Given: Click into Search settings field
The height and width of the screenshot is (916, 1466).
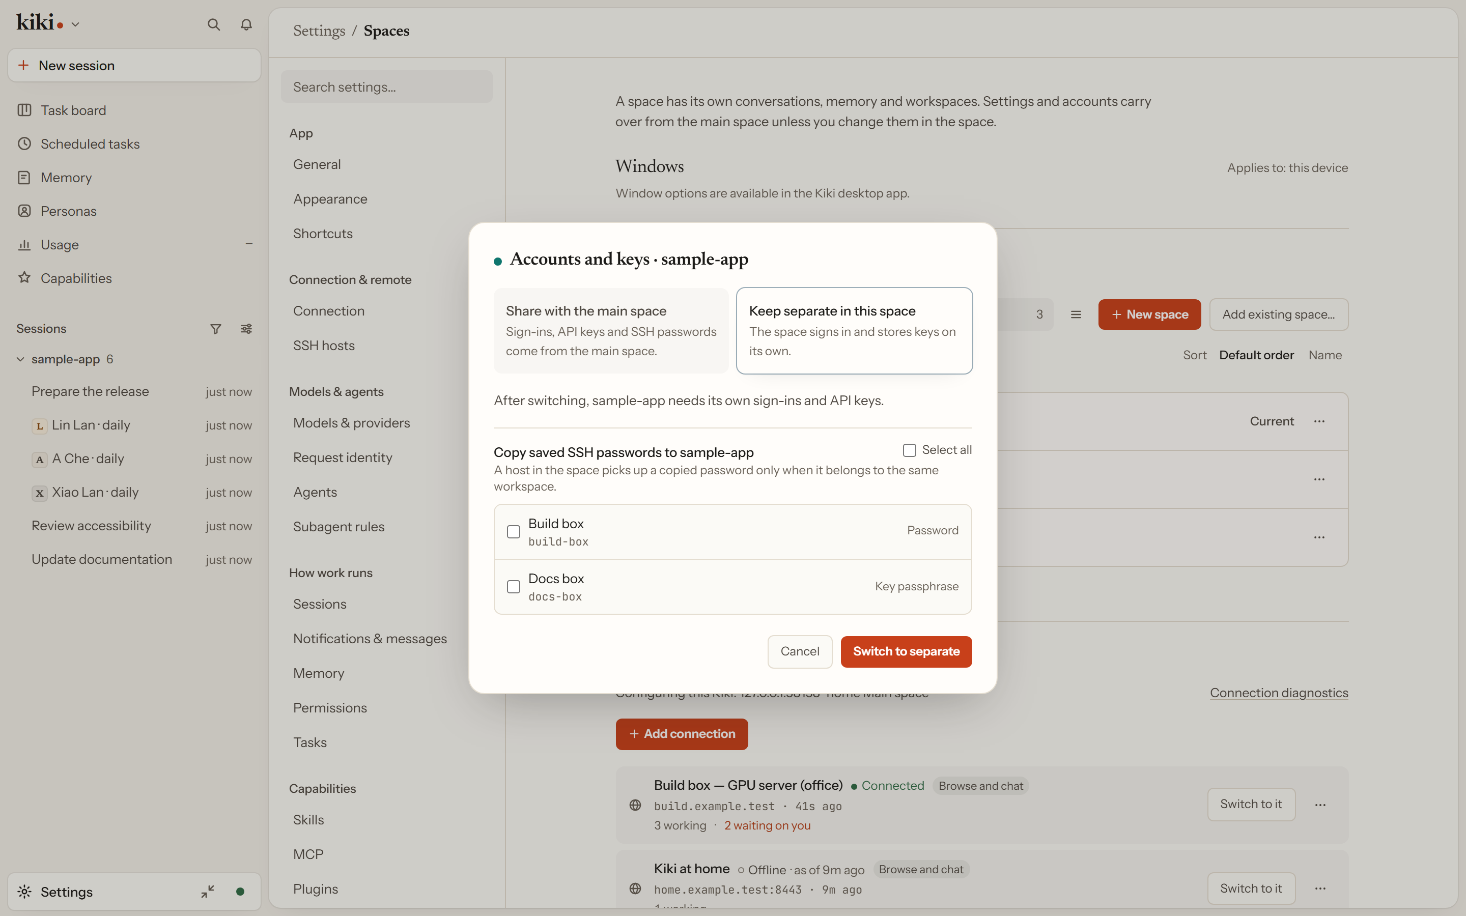Looking at the screenshot, I should click(x=386, y=87).
